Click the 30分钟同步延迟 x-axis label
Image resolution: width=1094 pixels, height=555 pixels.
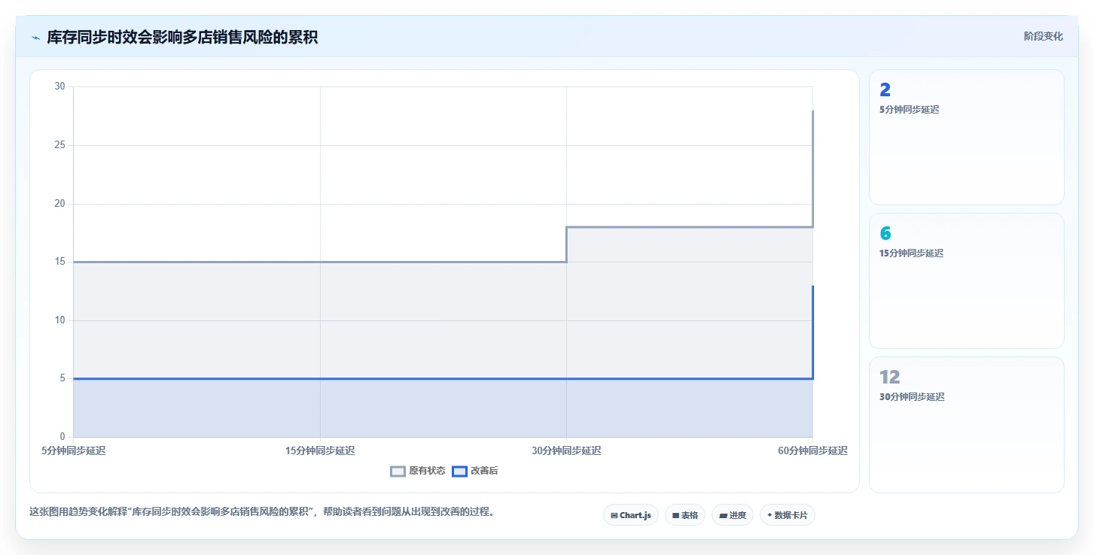click(566, 450)
